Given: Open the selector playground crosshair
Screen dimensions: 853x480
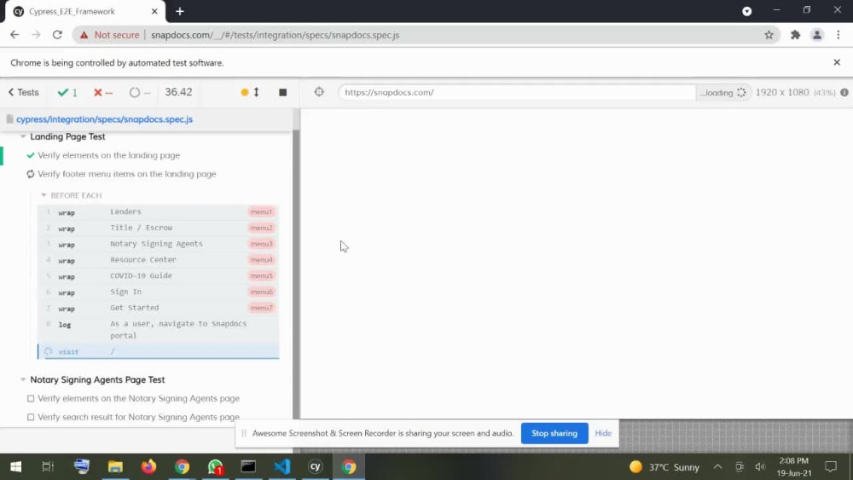Looking at the screenshot, I should pos(319,92).
